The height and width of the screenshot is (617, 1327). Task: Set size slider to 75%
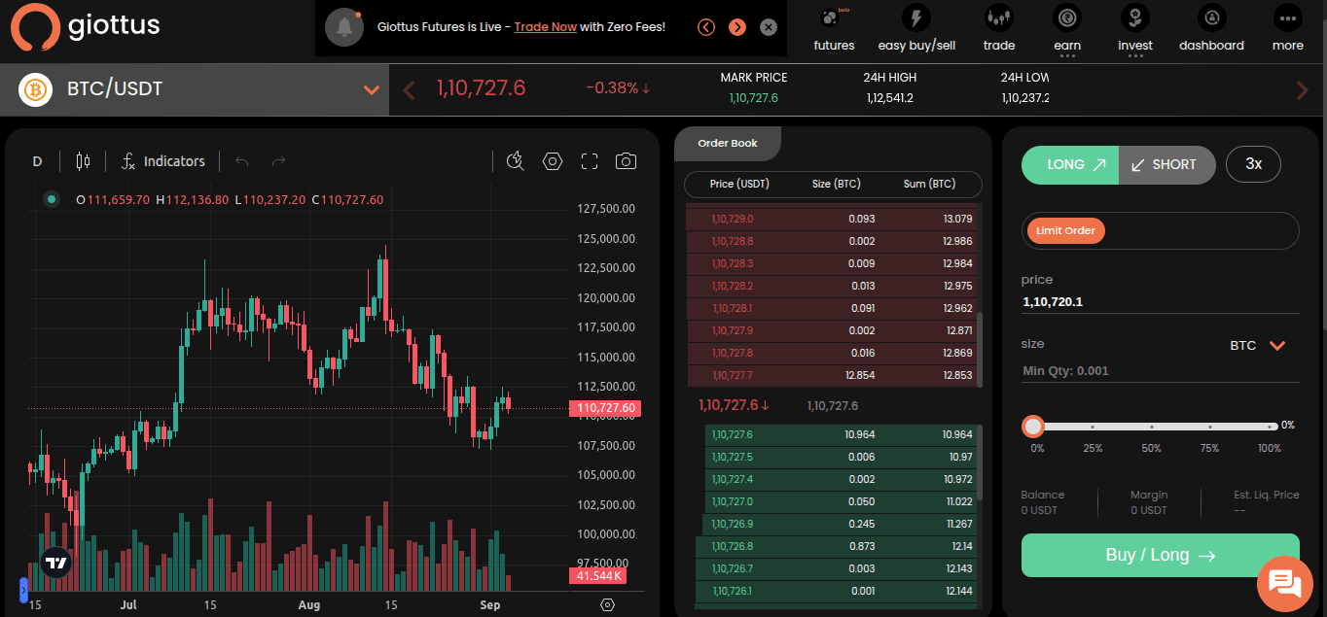tap(1210, 427)
